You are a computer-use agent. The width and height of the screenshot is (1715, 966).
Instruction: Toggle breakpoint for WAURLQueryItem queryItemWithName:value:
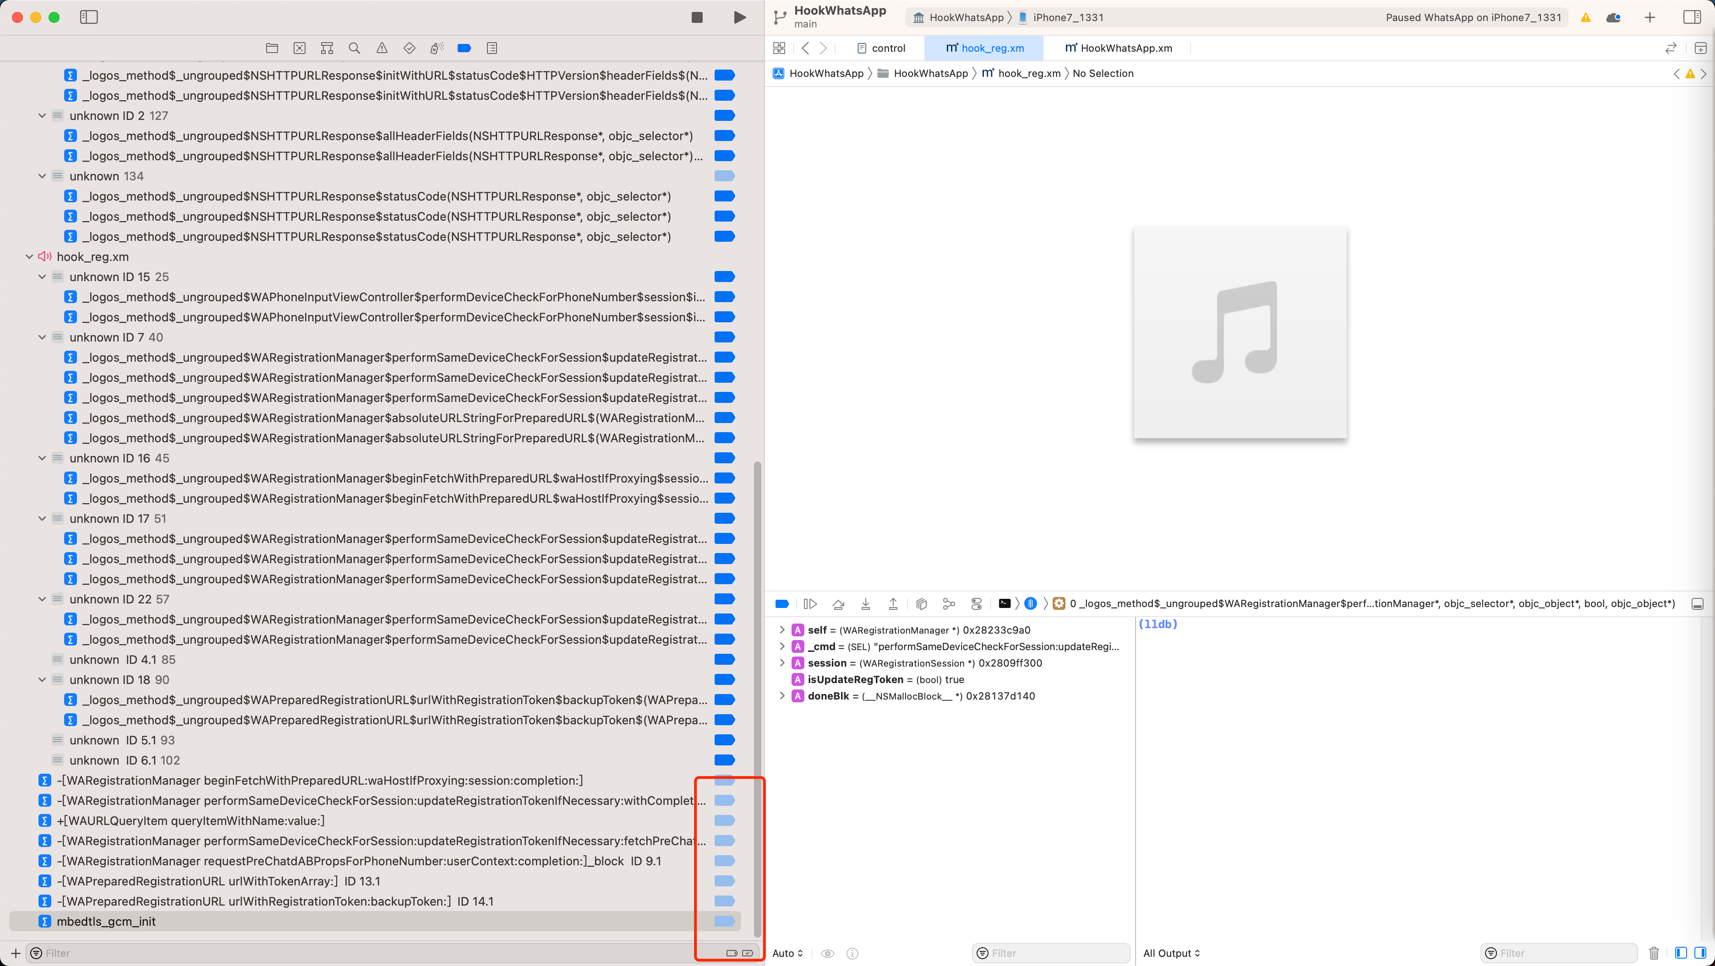click(x=724, y=820)
